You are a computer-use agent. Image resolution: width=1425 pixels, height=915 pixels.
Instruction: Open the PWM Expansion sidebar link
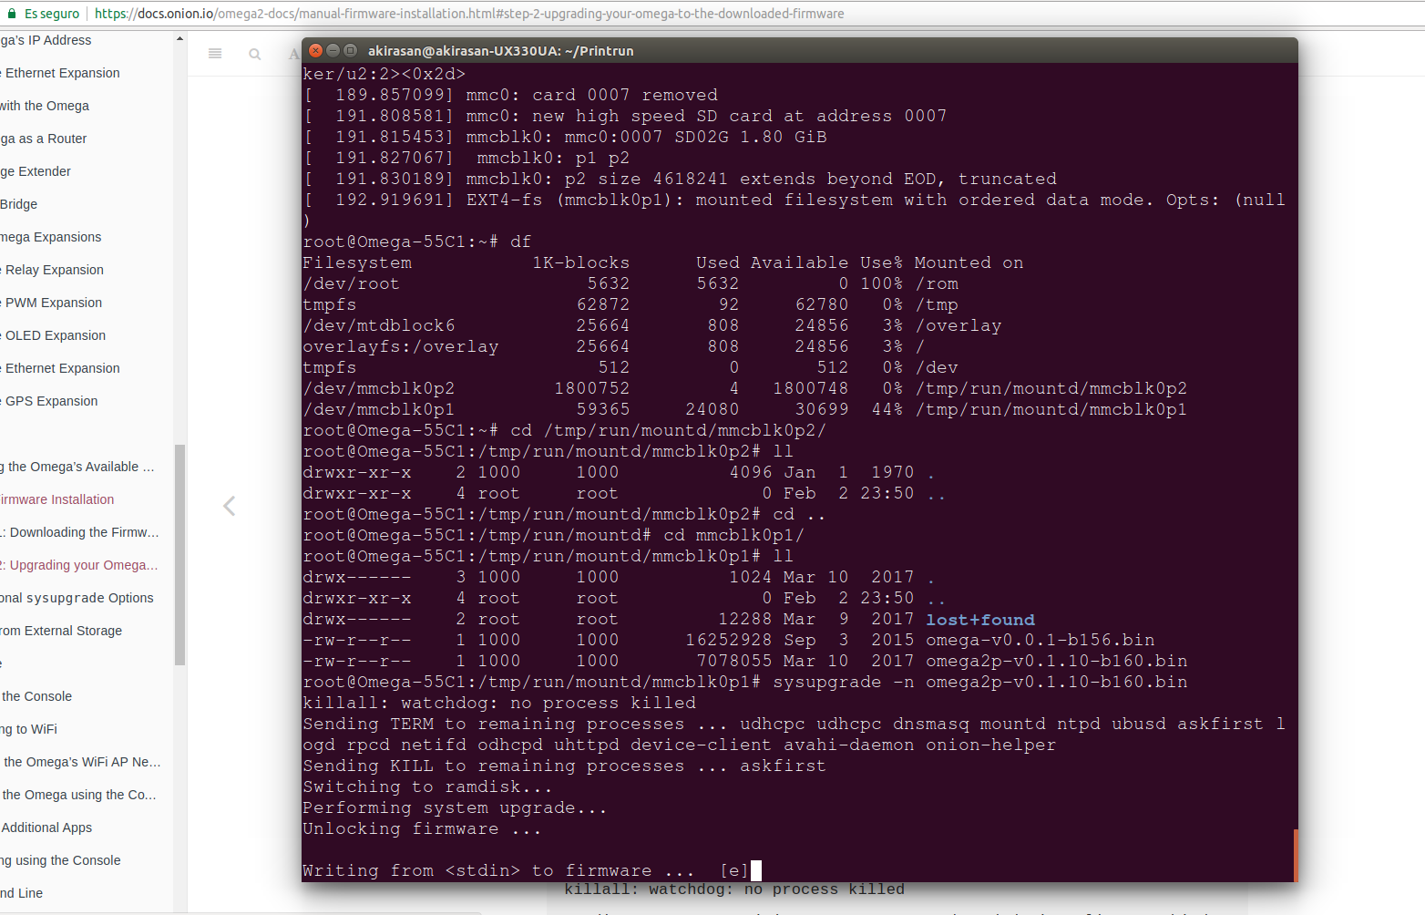53,303
